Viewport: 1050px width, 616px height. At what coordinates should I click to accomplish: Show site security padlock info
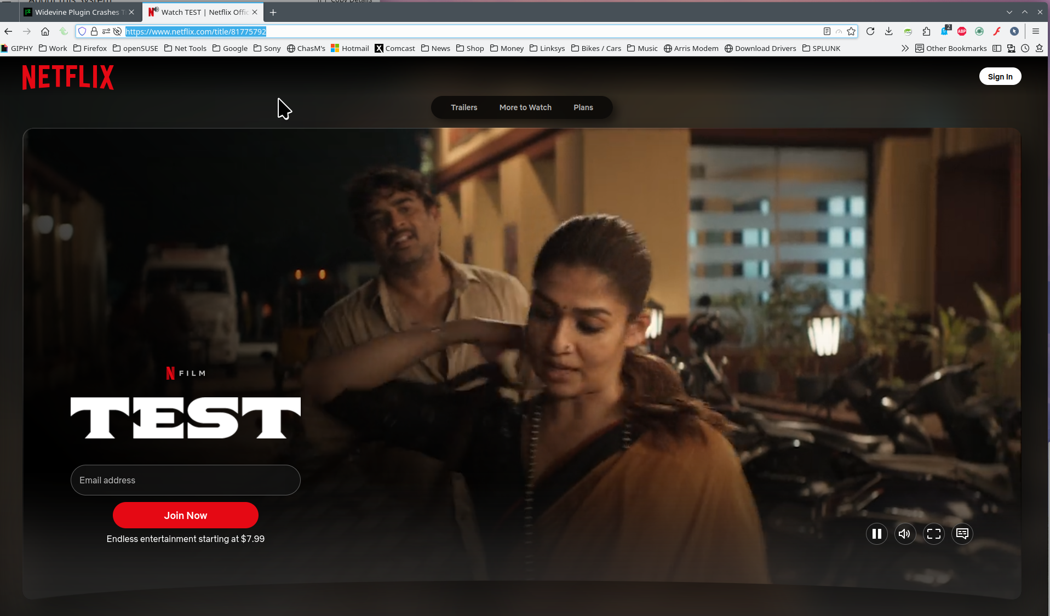click(94, 31)
